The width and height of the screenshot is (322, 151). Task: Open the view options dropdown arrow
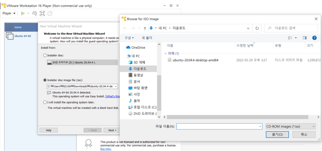(x=296, y=38)
